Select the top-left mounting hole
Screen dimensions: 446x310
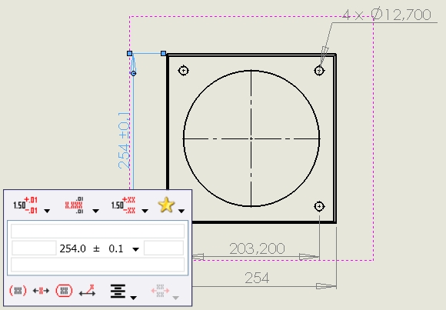(x=184, y=70)
